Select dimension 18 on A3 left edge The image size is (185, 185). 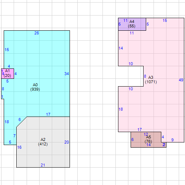pyautogui.click(x=121, y=109)
